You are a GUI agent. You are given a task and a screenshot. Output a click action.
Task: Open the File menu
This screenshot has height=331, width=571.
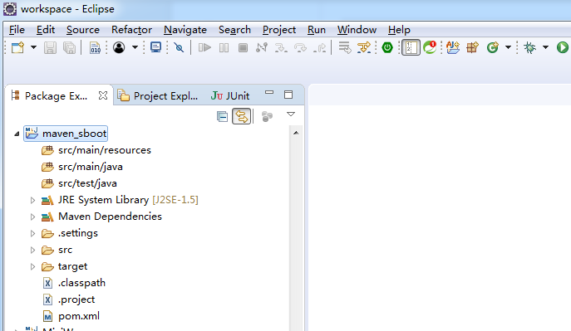17,30
